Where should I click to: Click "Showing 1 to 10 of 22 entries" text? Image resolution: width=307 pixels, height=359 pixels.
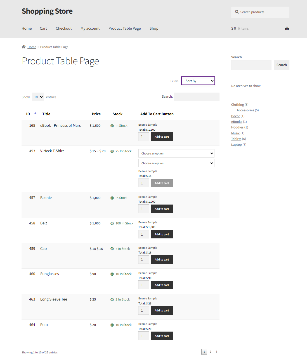pos(39,352)
